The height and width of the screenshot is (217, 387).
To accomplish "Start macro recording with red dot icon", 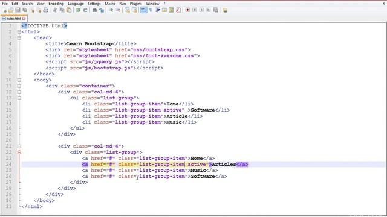I will pos(187,10).
